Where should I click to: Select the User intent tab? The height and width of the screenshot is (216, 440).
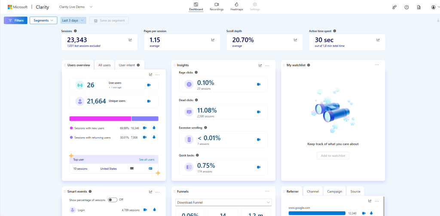[x=129, y=65]
